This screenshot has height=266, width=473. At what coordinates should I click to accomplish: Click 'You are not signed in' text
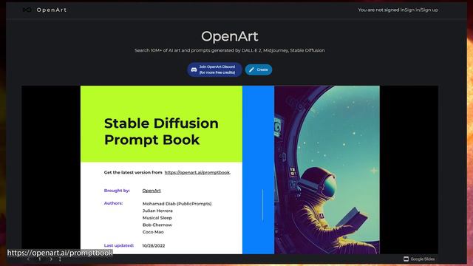tap(381, 10)
